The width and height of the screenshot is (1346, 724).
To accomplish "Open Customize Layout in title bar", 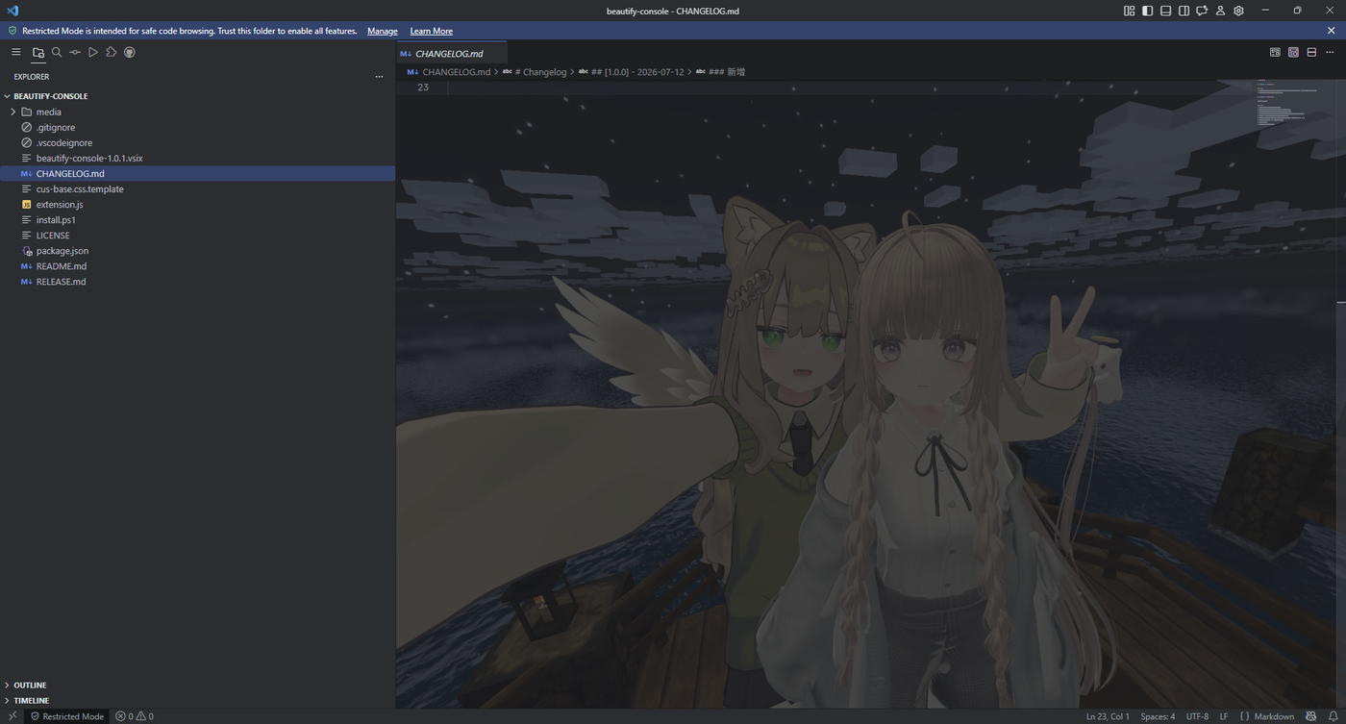I will 1129,11.
